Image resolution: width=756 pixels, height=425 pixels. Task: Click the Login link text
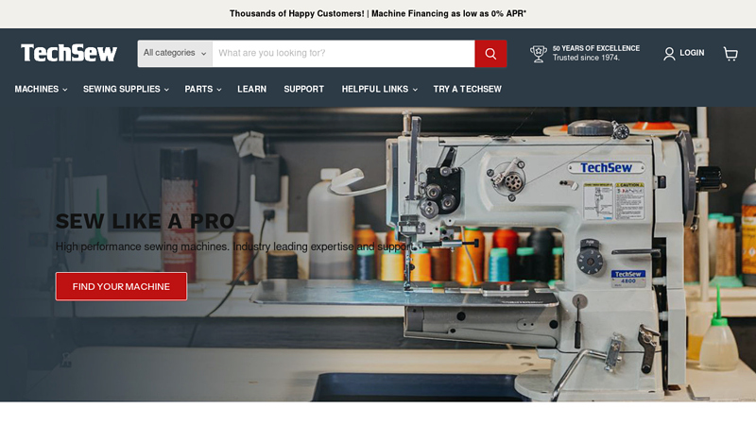pyautogui.click(x=692, y=53)
